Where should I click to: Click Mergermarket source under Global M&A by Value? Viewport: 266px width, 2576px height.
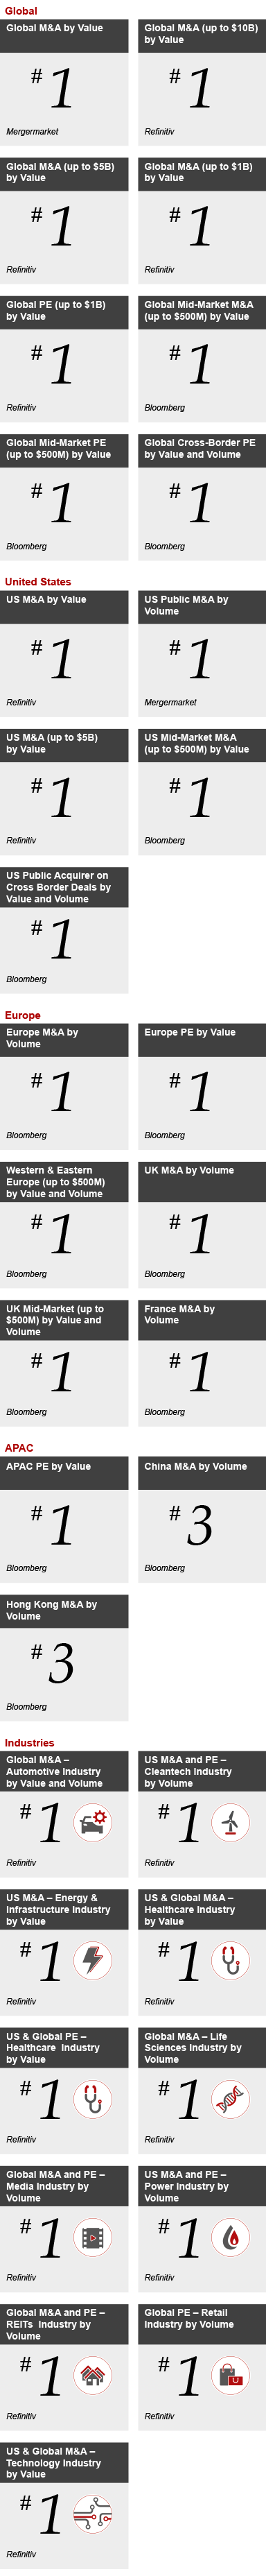pyautogui.click(x=32, y=132)
